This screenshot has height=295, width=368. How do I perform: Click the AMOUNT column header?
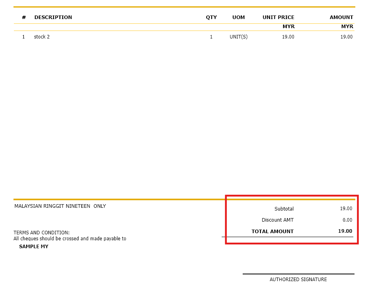click(x=341, y=17)
